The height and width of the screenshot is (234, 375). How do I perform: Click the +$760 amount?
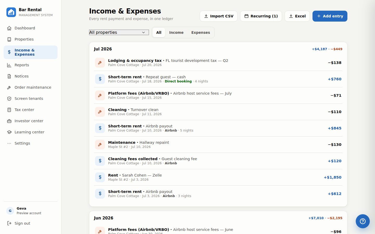(x=335, y=79)
